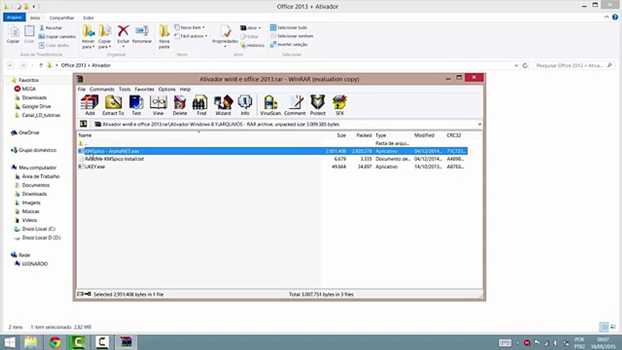
Task: Switch Explorer to details view toggle
Action: 603,327
